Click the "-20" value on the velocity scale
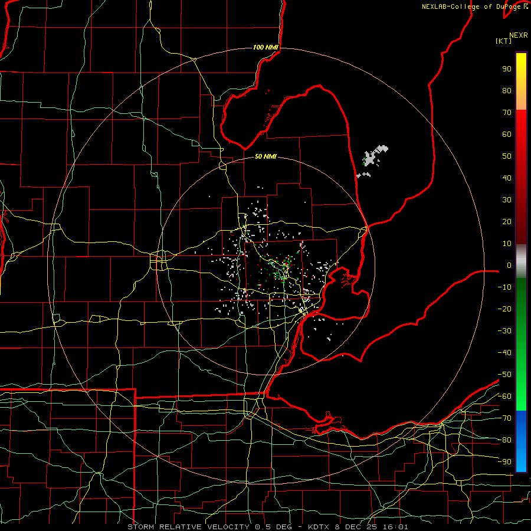 pyautogui.click(x=504, y=309)
